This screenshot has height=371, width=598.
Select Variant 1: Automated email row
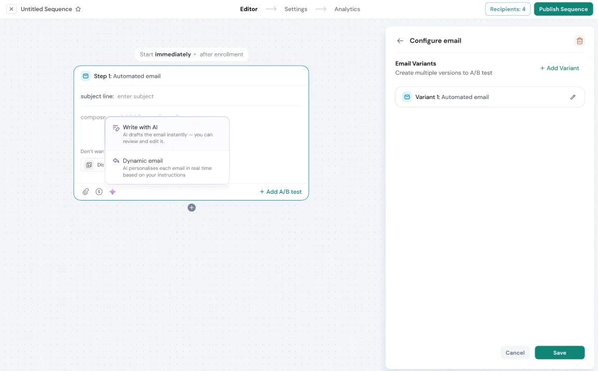(x=490, y=97)
